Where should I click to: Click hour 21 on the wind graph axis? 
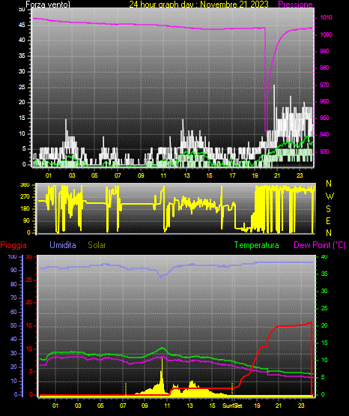[277, 175]
